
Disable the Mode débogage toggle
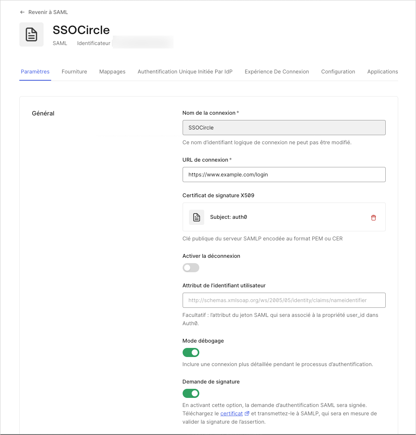pos(191,352)
